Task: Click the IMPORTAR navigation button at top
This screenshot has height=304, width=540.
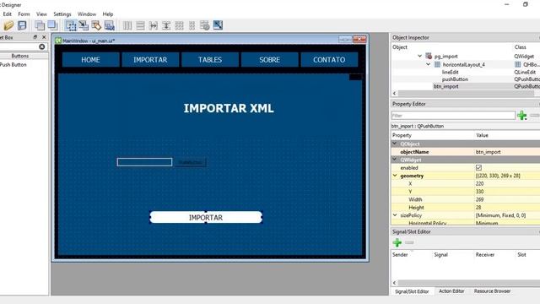Action: tap(150, 60)
